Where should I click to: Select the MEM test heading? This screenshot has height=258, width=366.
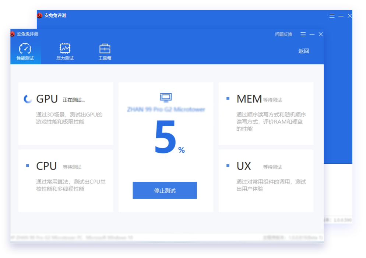249,99
